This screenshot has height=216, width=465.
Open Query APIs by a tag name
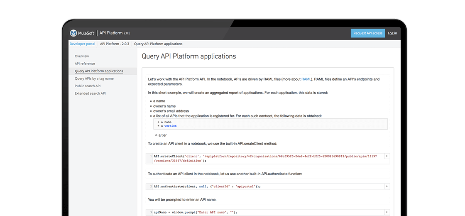(x=94, y=79)
